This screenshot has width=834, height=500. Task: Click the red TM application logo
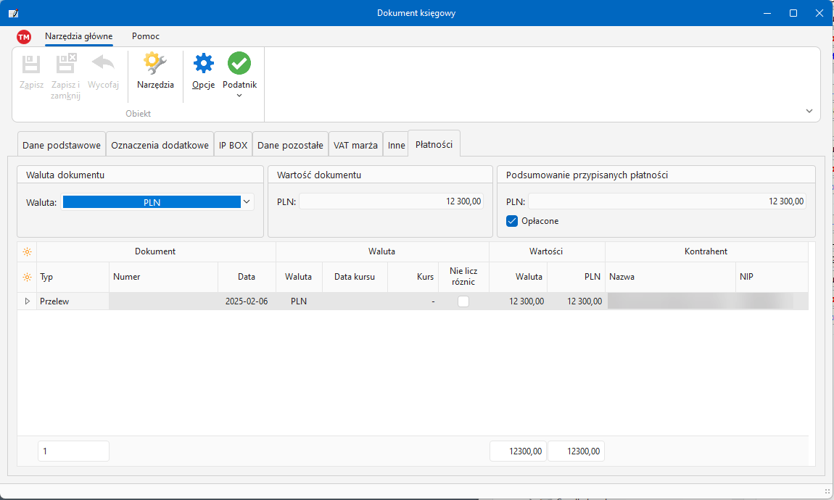pyautogui.click(x=24, y=37)
